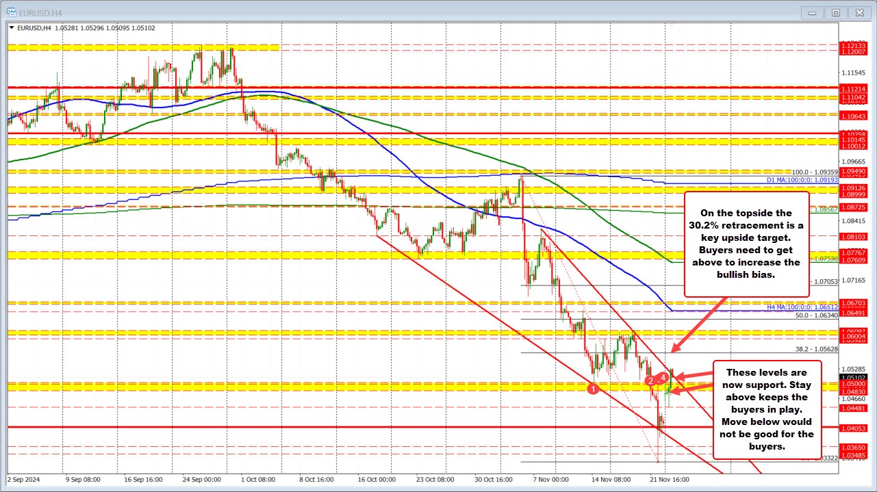Click the 'D1 MA:100:0:0: 1.09193' label
This screenshot has height=492, width=877.
click(x=801, y=180)
